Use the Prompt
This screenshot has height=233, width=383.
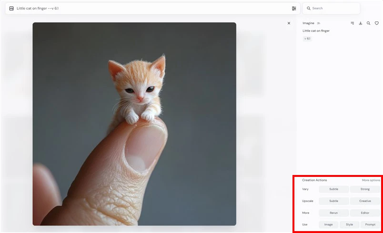click(370, 224)
